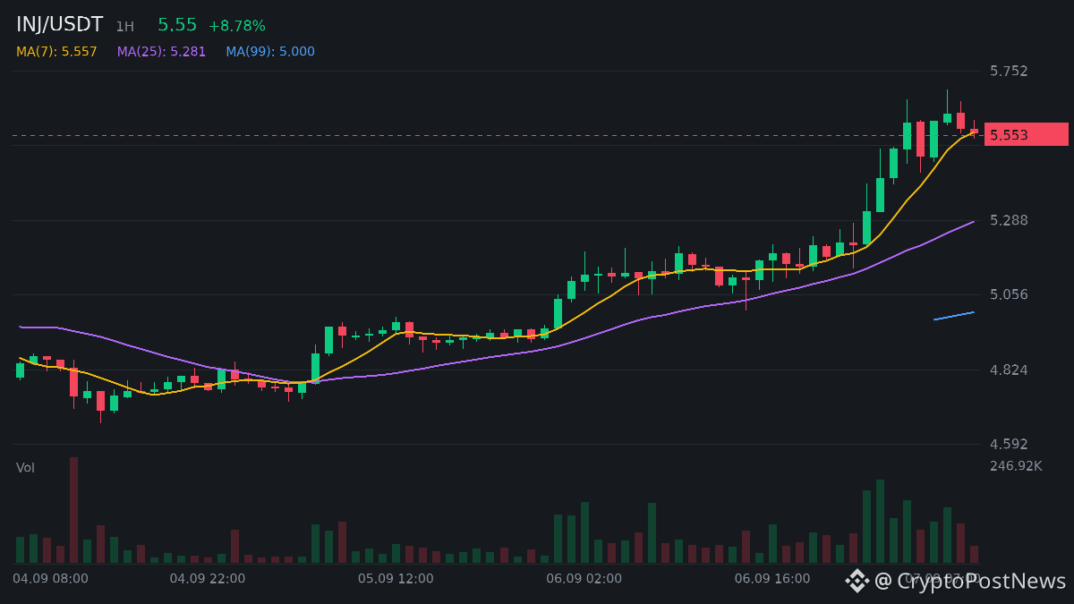Screen dimensions: 1074x604
Task: Click the 06.09 16:00 time axis label
Action: tap(772, 579)
